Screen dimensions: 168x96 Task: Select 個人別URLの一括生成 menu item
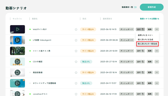tap(147, 44)
